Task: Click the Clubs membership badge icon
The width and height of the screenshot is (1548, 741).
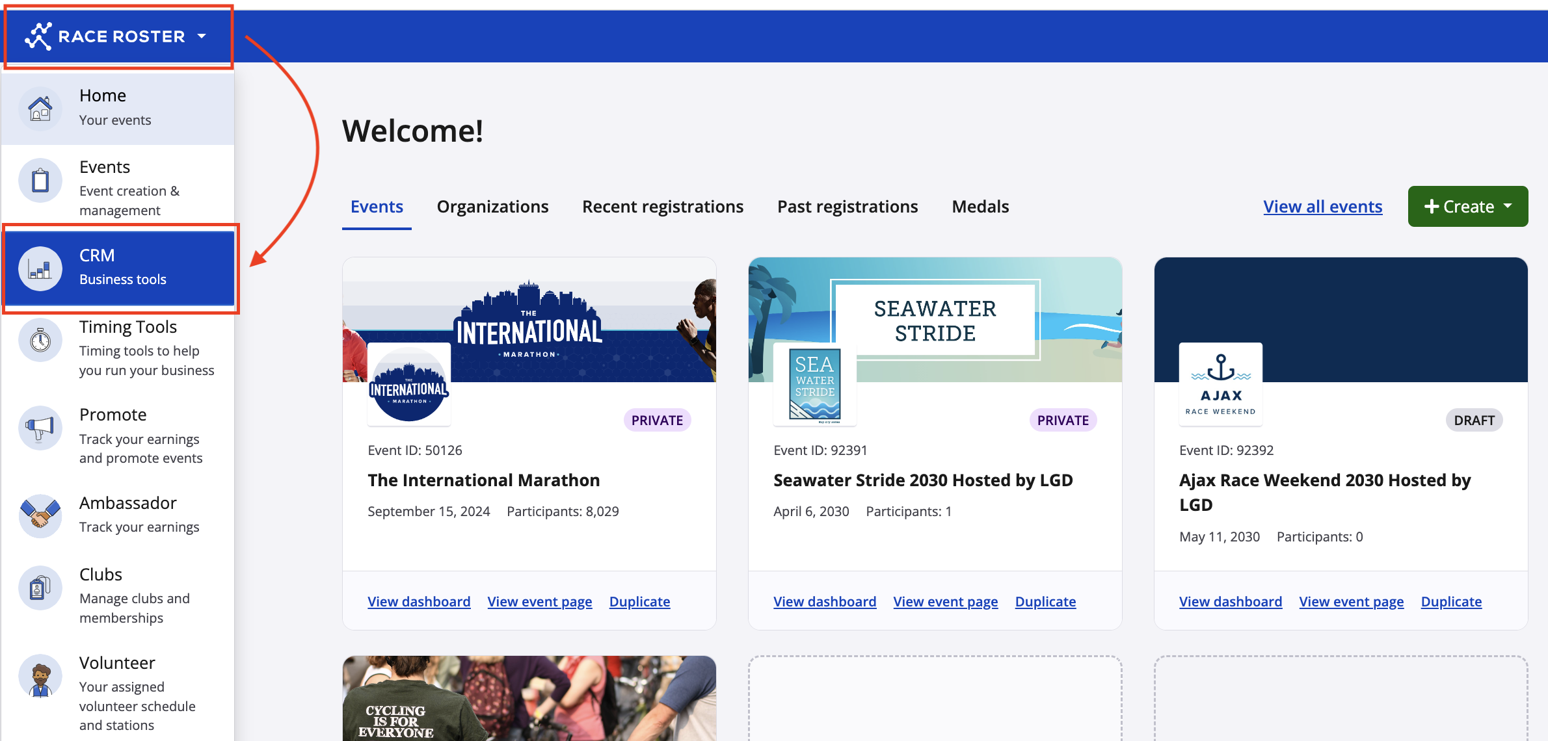Action: coord(40,588)
